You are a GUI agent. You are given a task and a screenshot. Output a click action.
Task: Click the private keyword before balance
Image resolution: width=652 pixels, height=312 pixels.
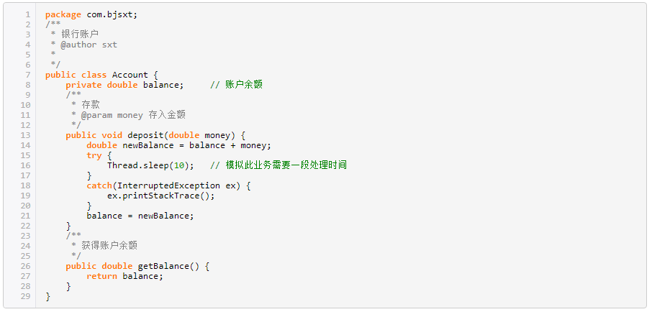pyautogui.click(x=83, y=85)
